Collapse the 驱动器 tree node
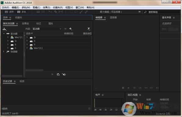The width and height of the screenshot is (182, 117). pos(4,34)
